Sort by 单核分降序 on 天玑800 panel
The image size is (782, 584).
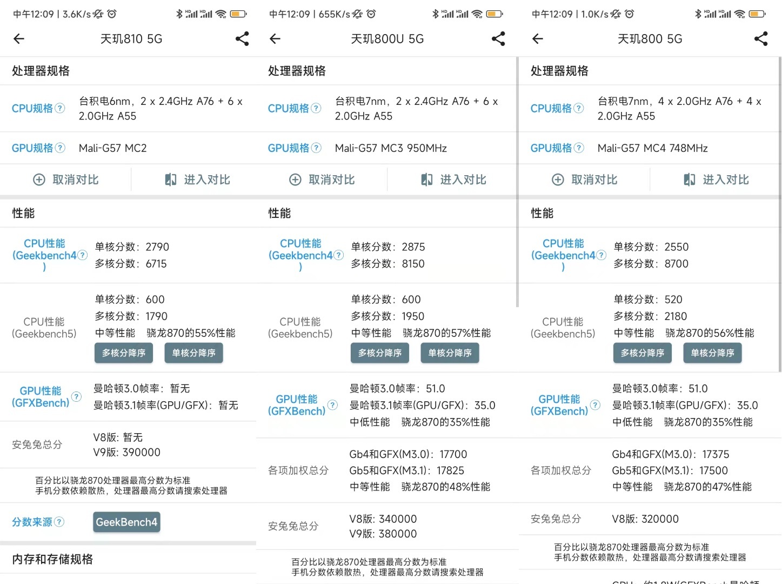coord(713,353)
